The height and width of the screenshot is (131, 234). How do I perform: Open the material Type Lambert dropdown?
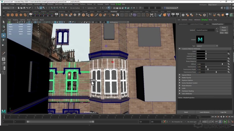pos(207,46)
